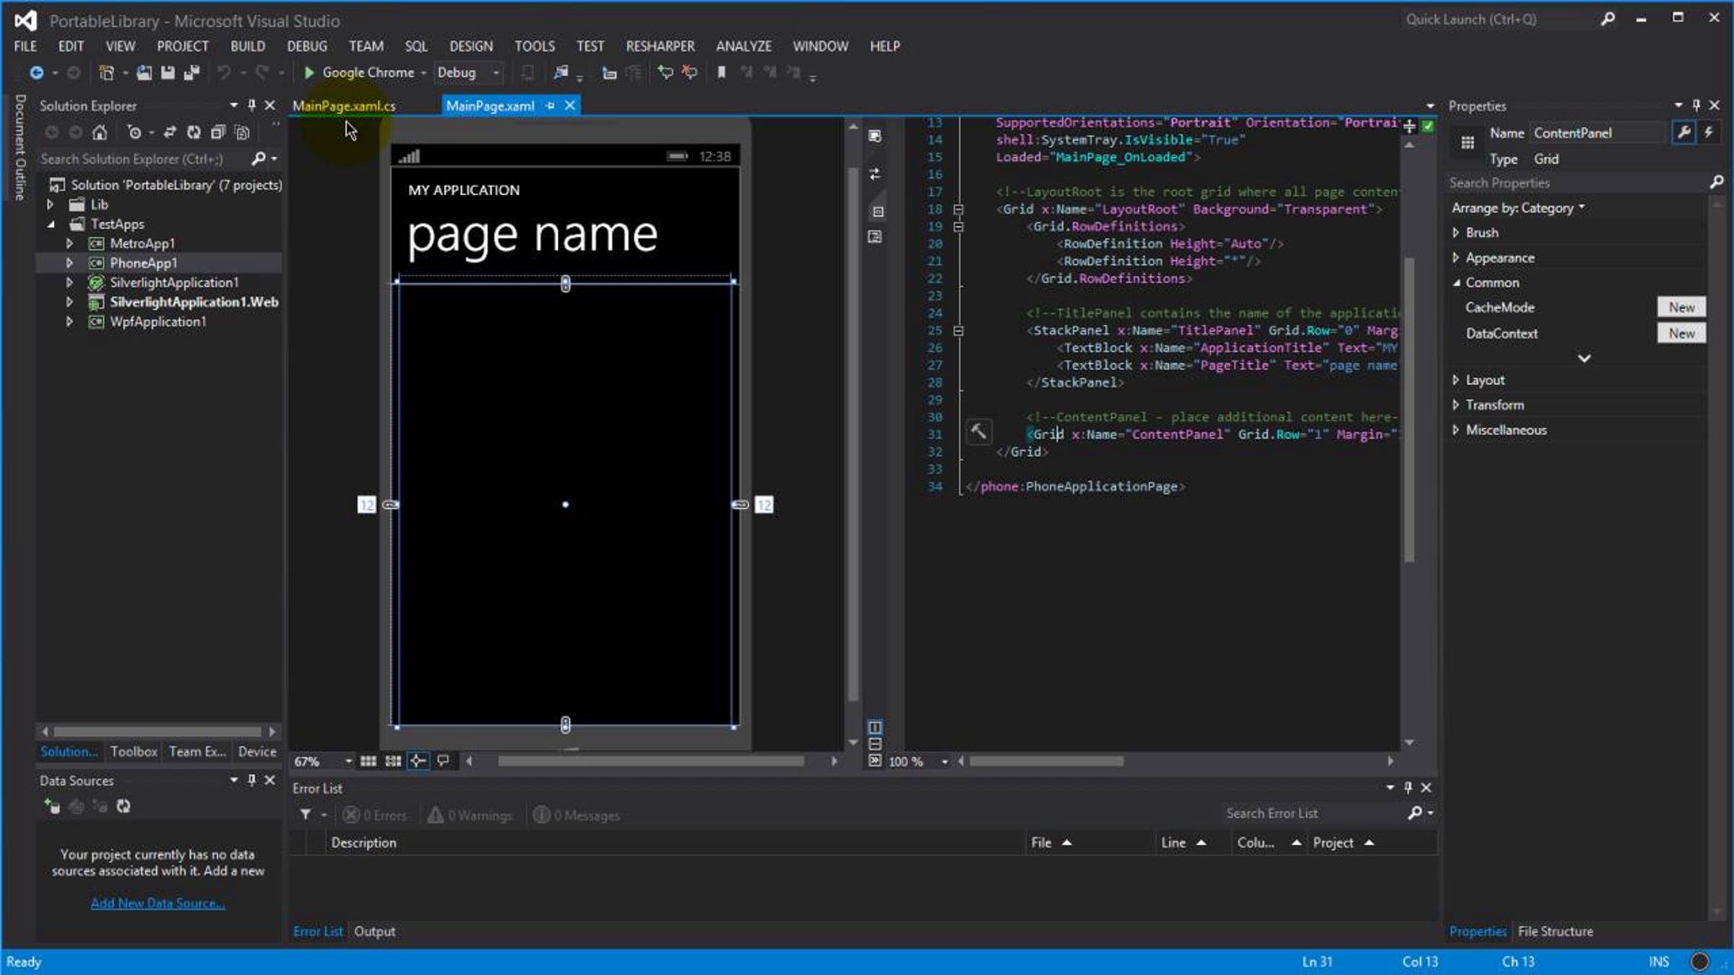1734x975 pixels.
Task: Switch to the MainPage.xaml.cs tab
Action: coord(344,105)
